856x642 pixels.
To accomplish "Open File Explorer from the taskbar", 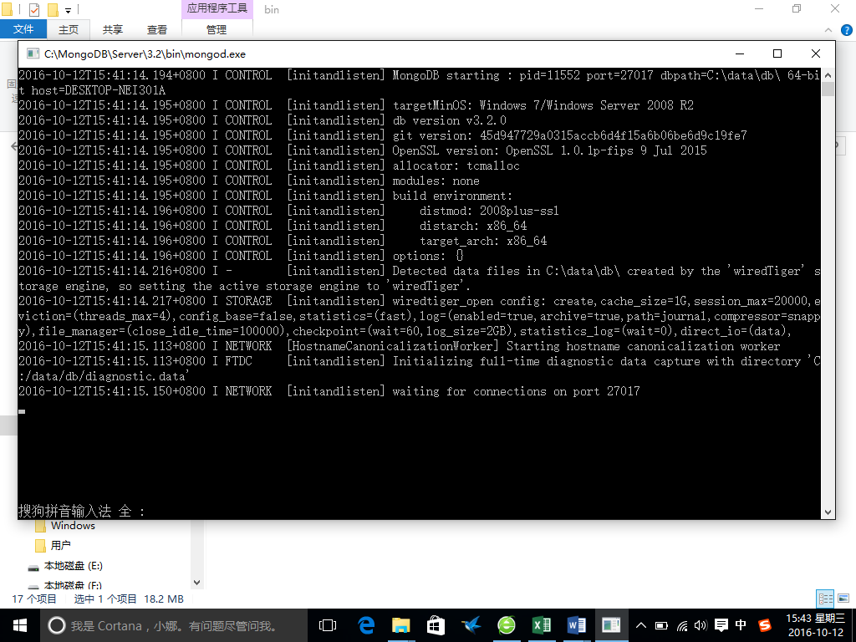I will [x=400, y=625].
